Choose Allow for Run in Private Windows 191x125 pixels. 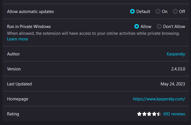(x=137, y=26)
